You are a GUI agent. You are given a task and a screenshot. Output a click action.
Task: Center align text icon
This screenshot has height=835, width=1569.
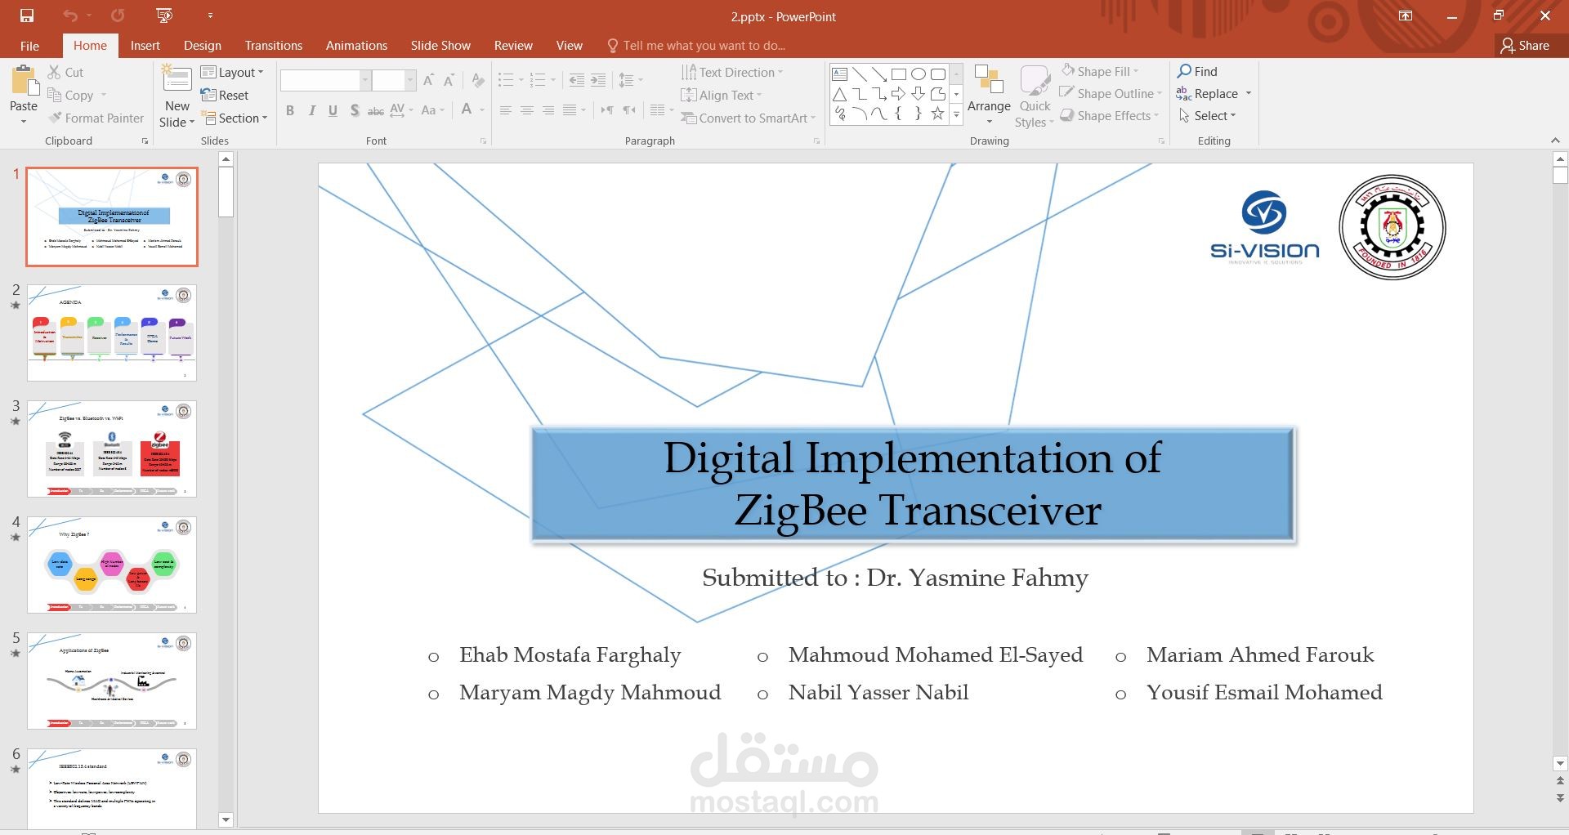[527, 109]
